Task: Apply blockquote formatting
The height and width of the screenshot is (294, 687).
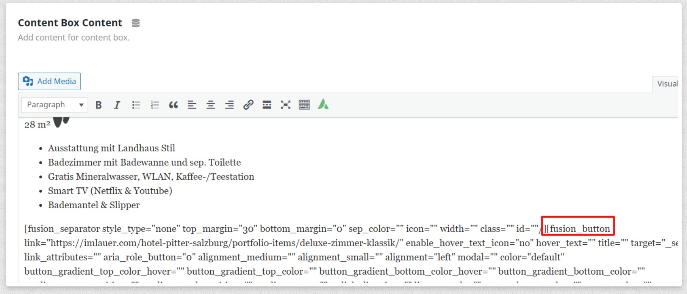Action: point(174,105)
